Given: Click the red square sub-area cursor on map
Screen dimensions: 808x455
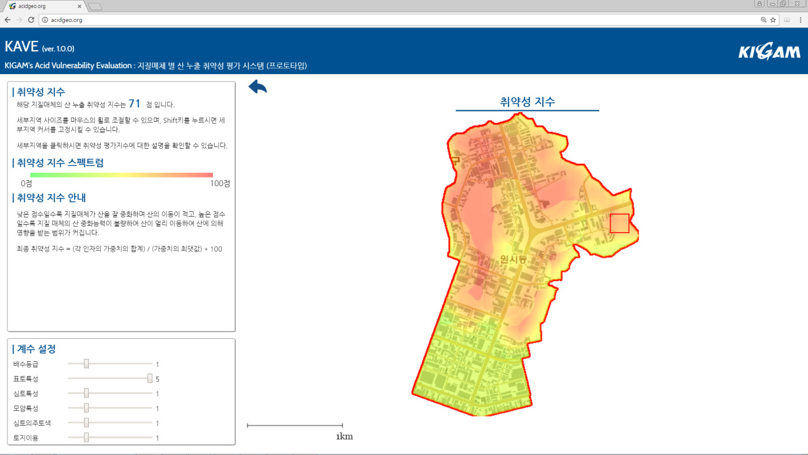Looking at the screenshot, I should pyautogui.click(x=619, y=224).
